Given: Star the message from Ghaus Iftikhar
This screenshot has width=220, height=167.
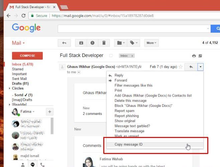Looking at the screenshot, I should (181, 67).
